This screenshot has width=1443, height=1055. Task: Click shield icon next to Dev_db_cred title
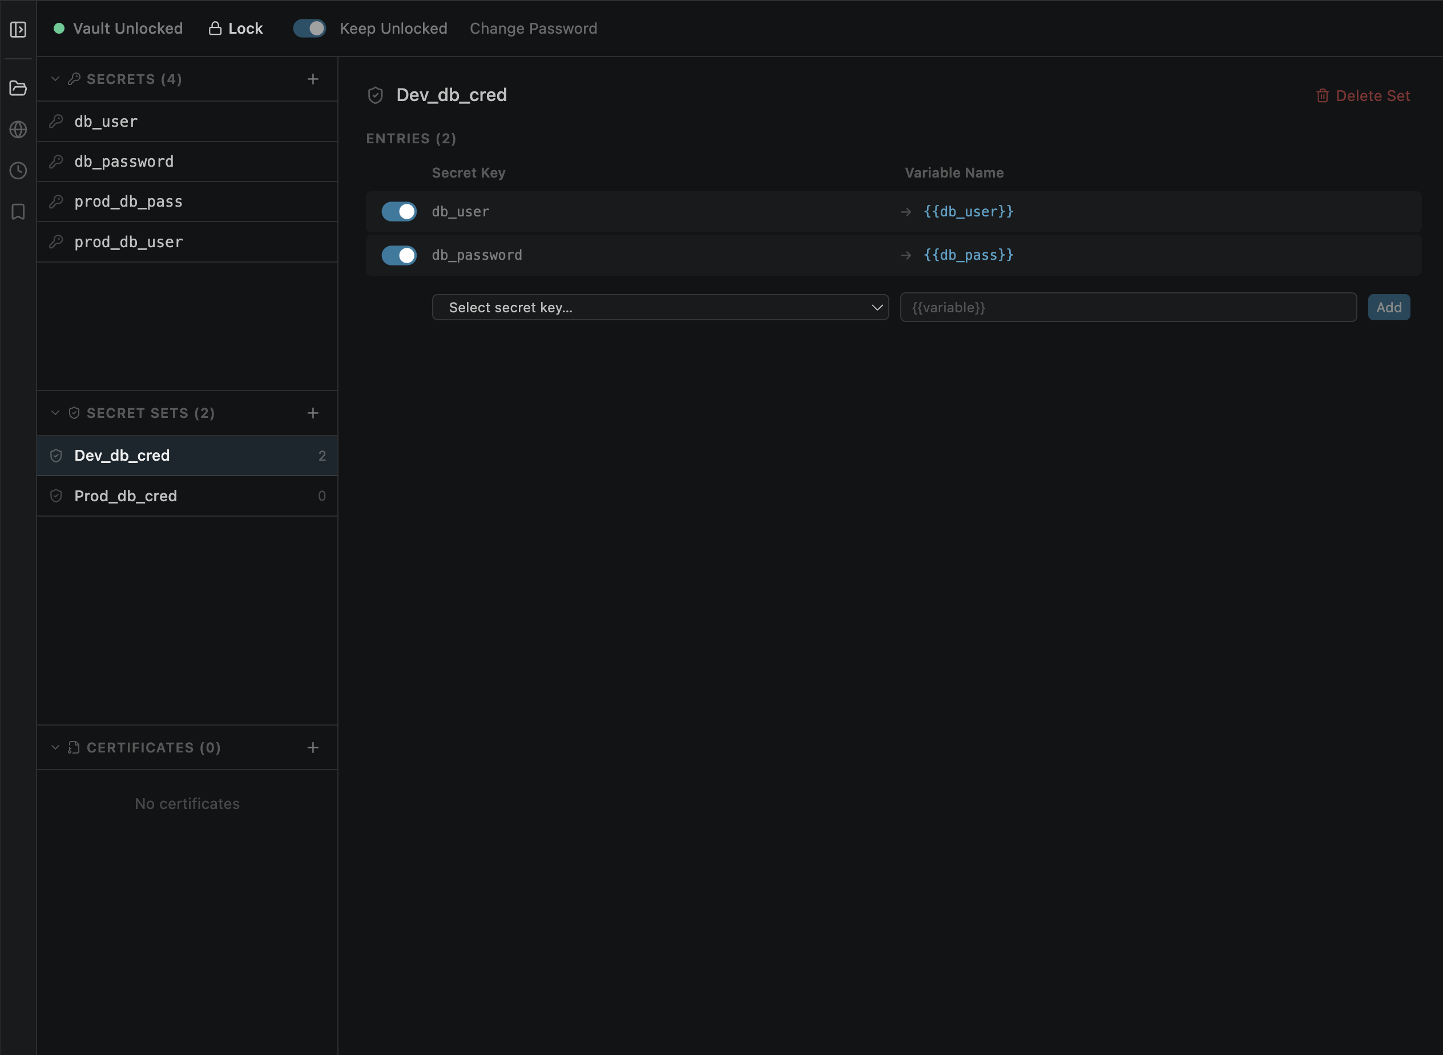point(376,95)
